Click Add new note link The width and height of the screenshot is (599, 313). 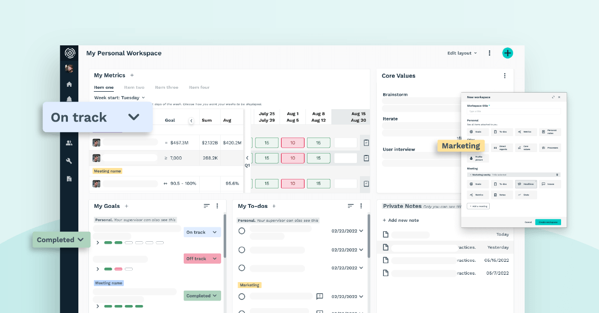[x=400, y=220]
